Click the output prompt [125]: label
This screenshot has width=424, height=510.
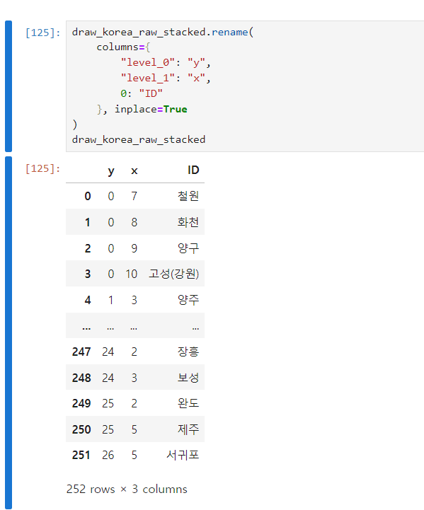point(42,168)
